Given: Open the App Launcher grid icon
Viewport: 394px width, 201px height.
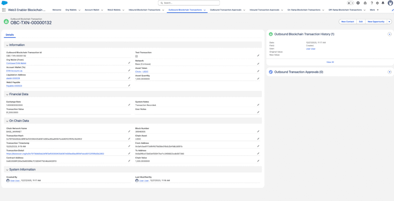Looking at the screenshot, I should point(4,10).
